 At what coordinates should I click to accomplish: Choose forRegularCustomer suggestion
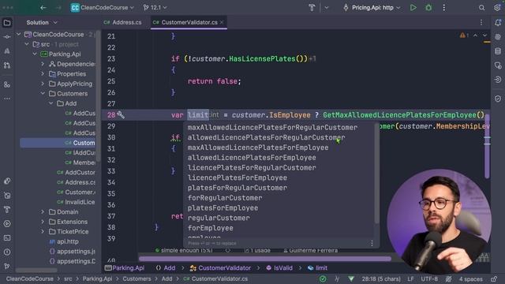tap(225, 198)
